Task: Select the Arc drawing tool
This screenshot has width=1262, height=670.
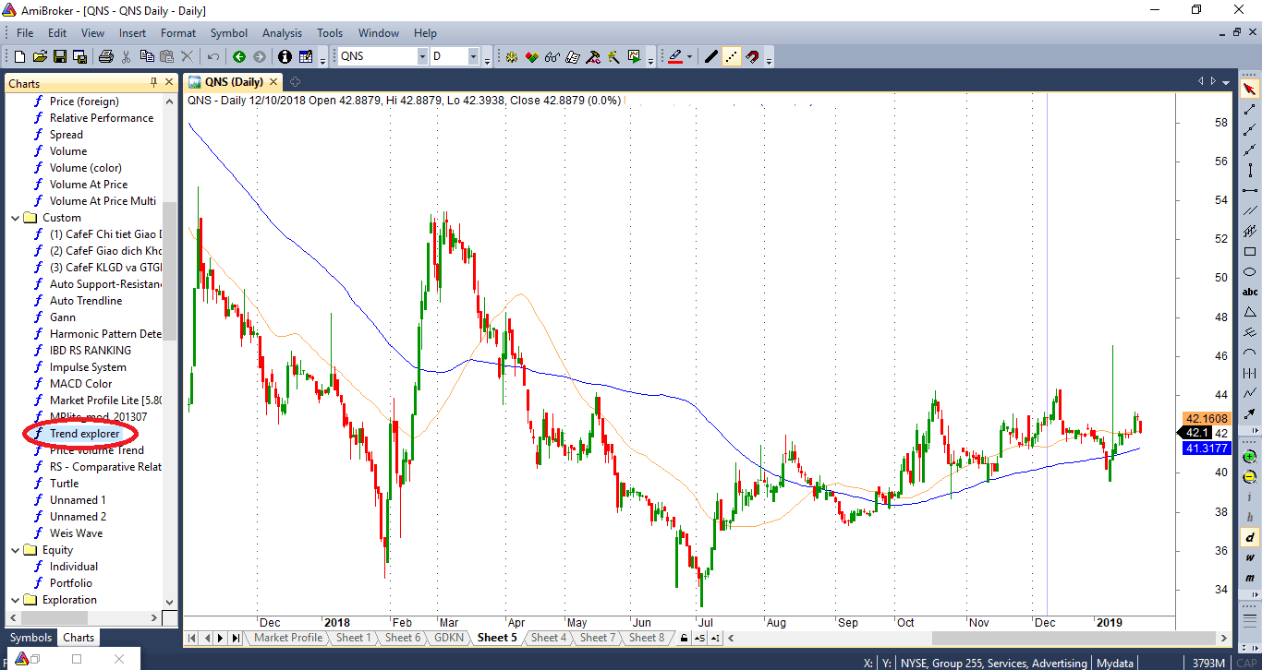Action: (x=1250, y=353)
